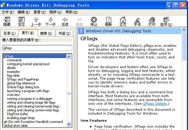
Task: Select launching a program with flags
Action: tap(28, 91)
